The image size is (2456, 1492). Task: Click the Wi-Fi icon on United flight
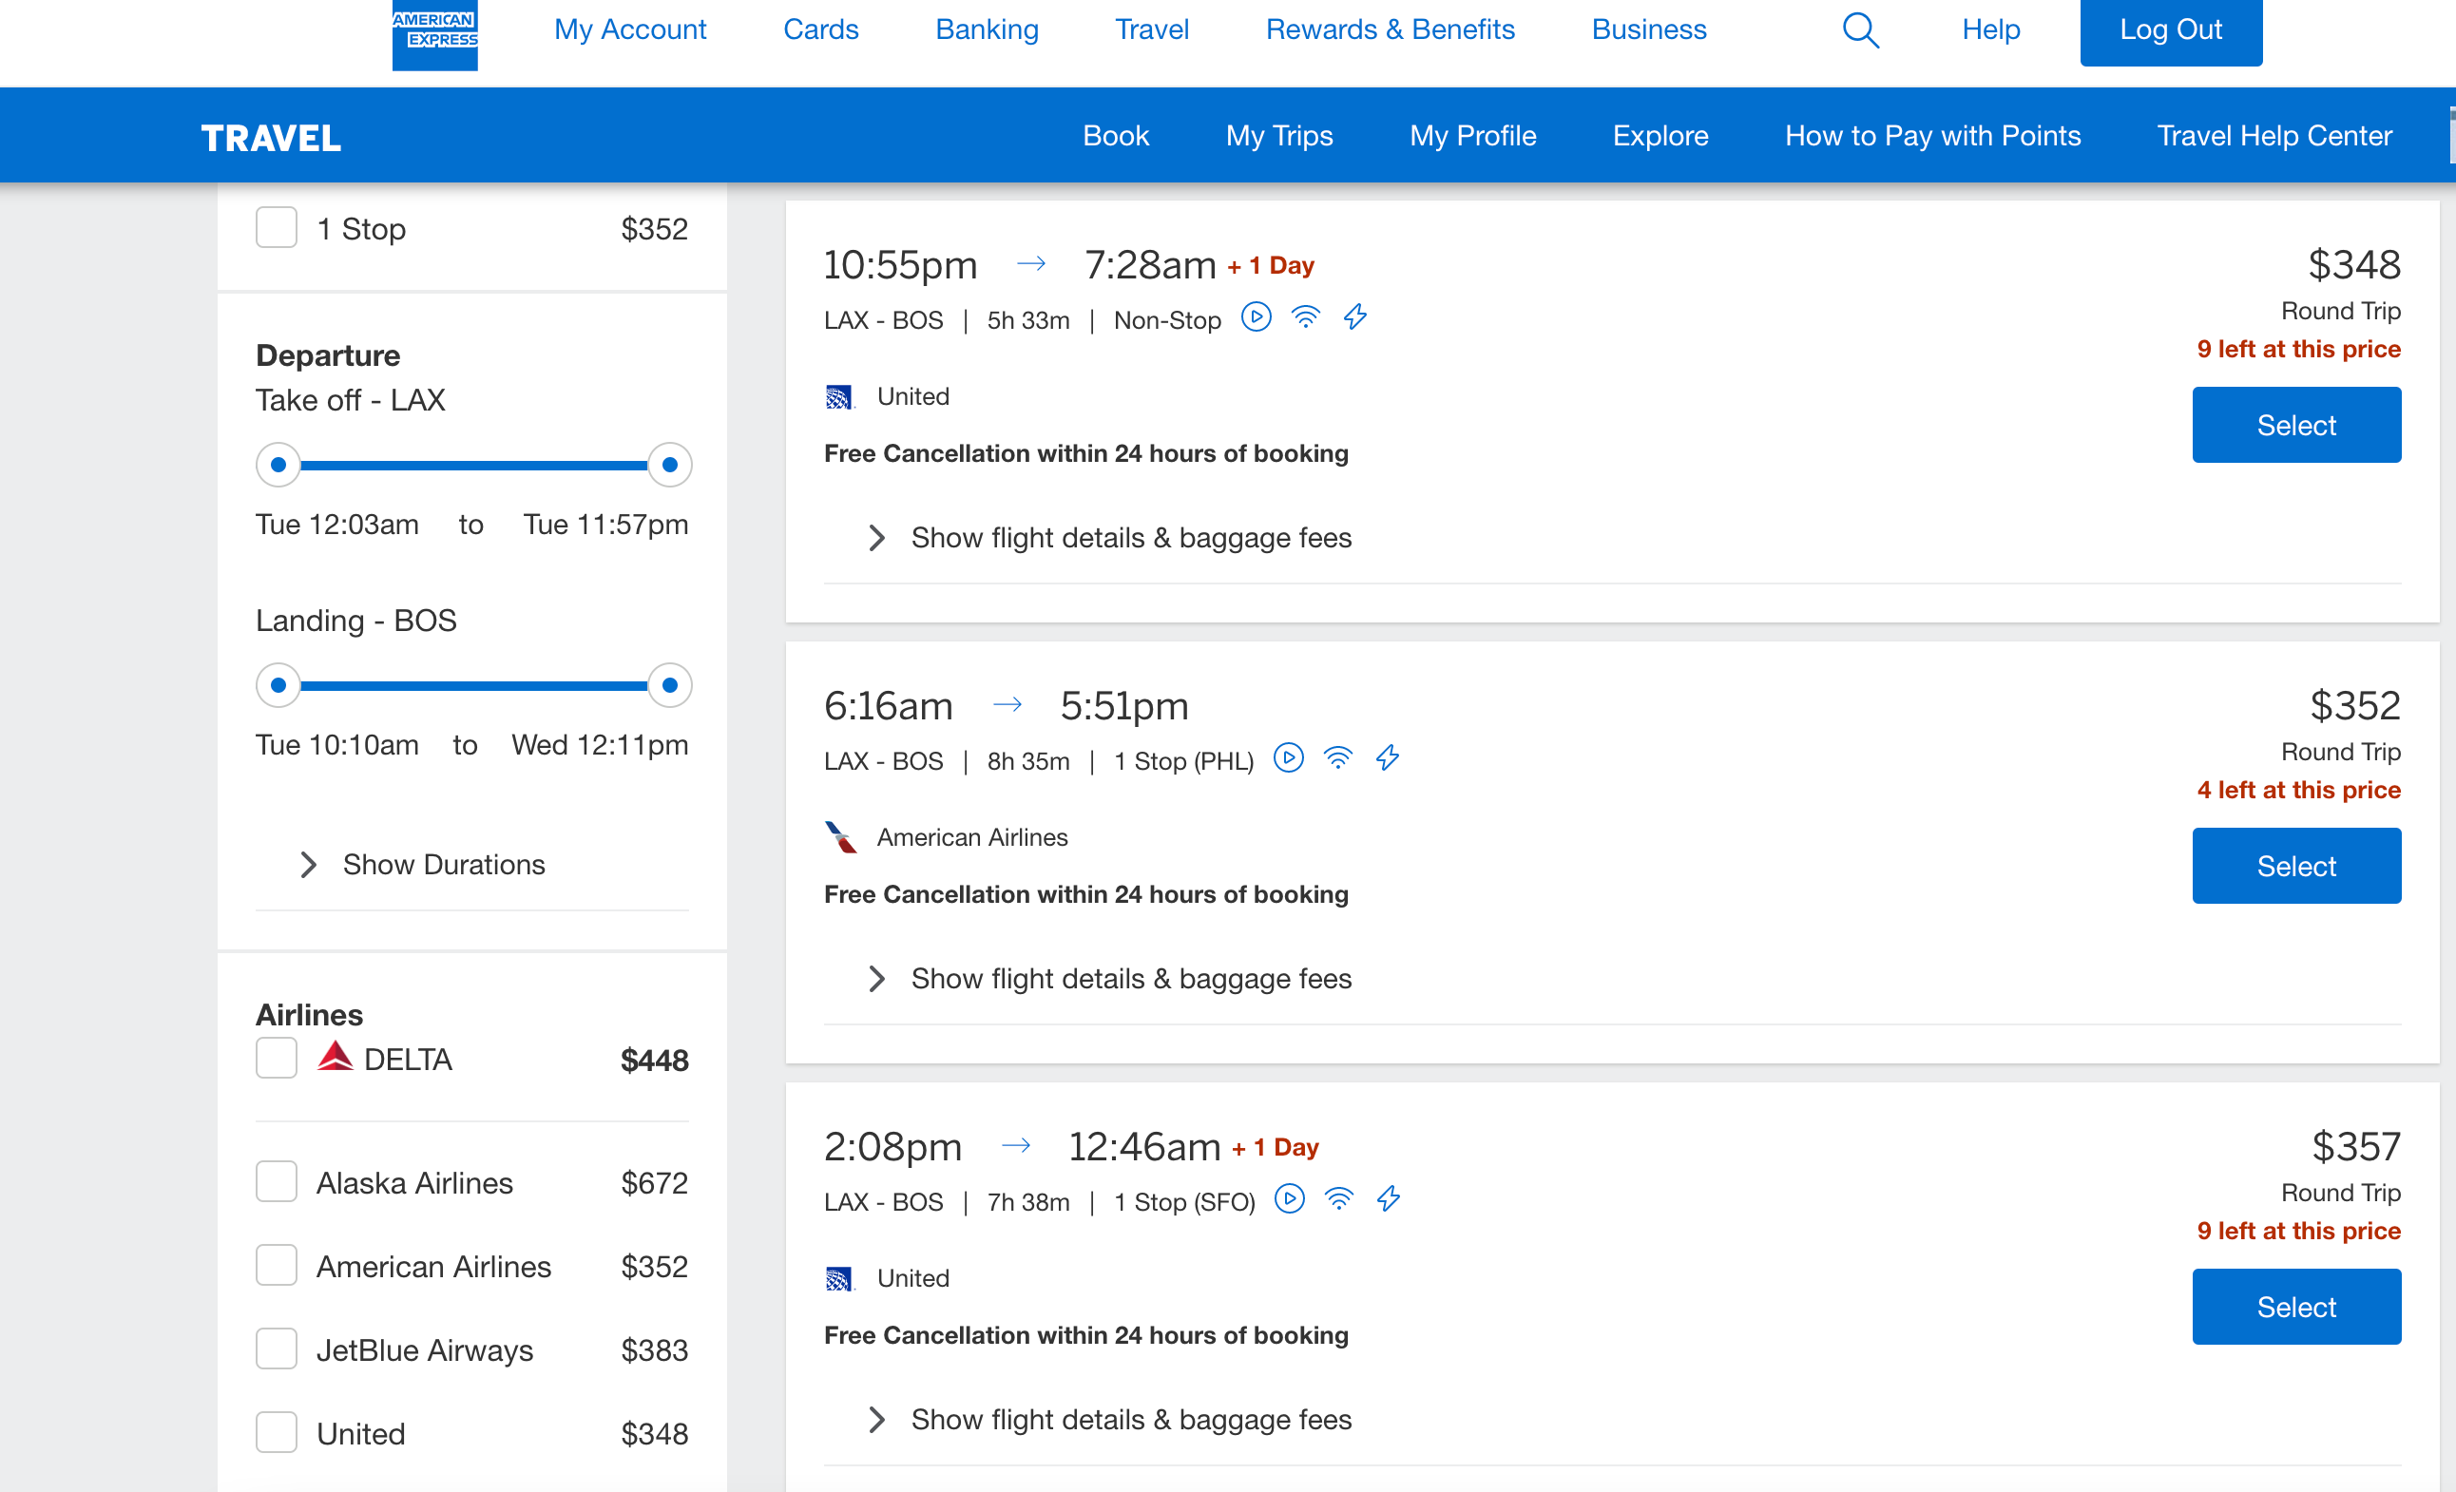point(1317,317)
